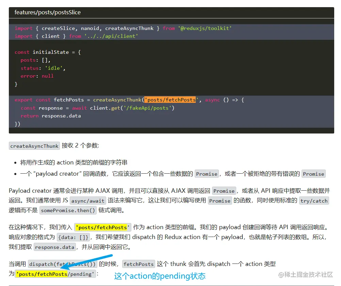
Task: Select the createSlice identifier in import line
Action: point(58,28)
